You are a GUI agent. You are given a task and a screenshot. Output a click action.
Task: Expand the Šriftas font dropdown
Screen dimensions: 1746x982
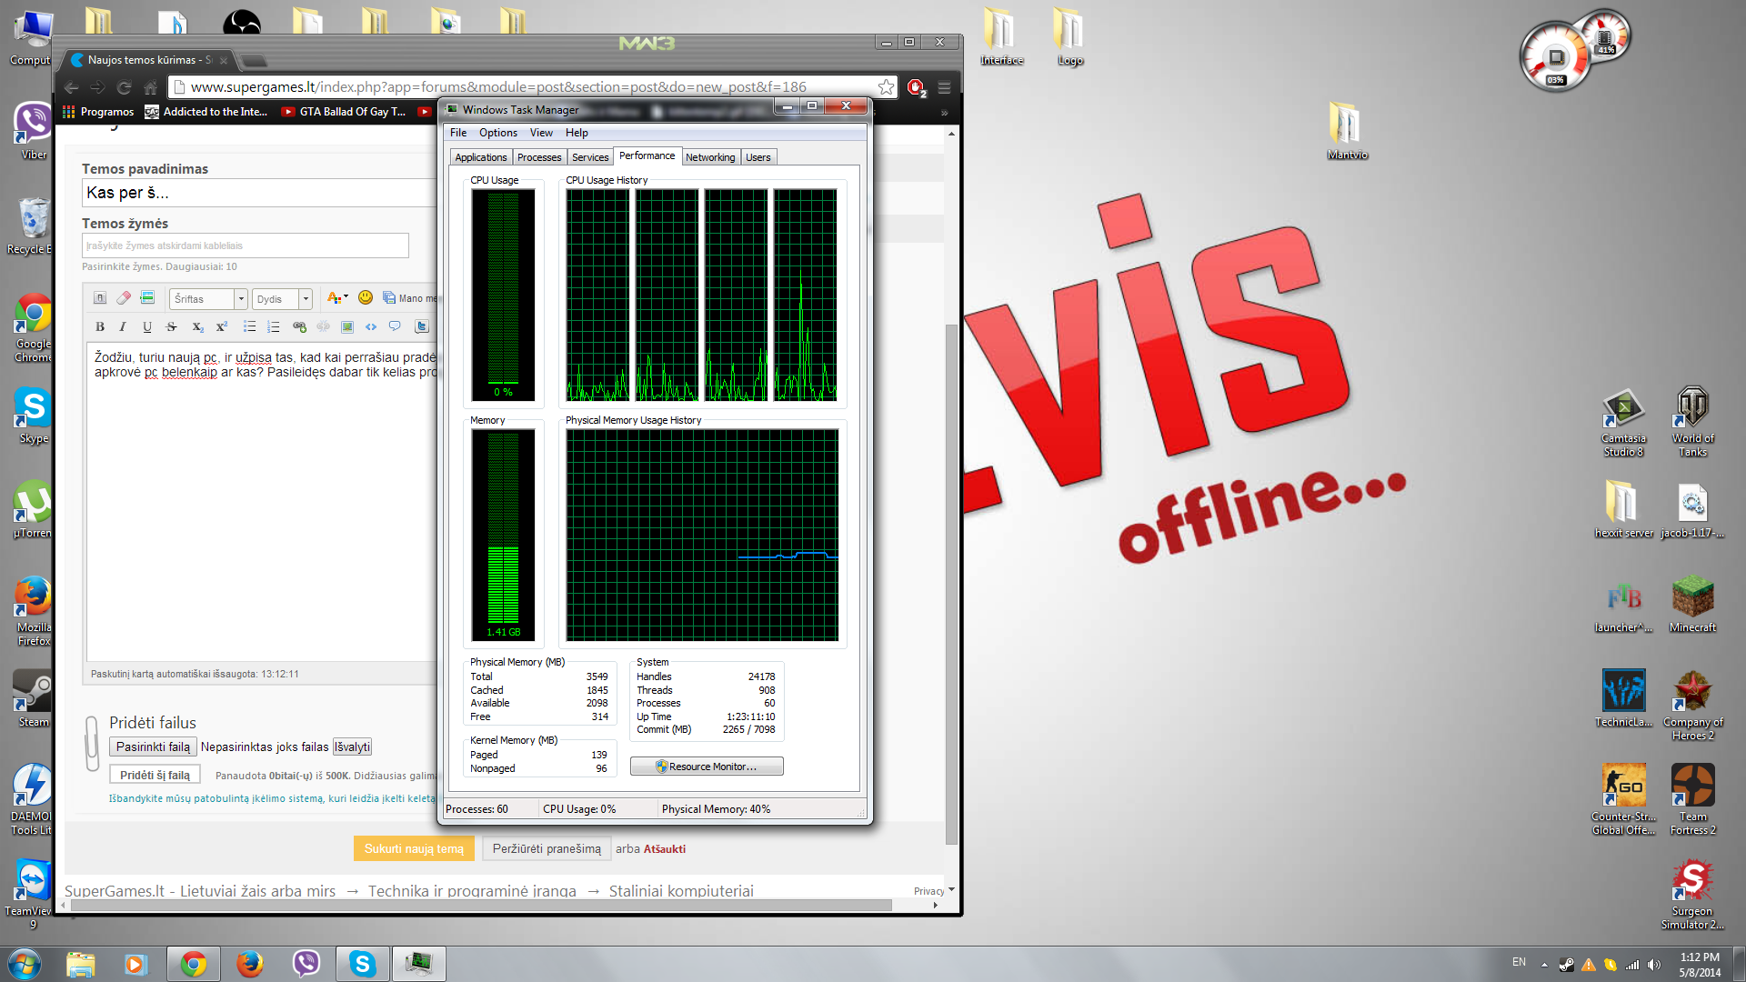click(241, 298)
